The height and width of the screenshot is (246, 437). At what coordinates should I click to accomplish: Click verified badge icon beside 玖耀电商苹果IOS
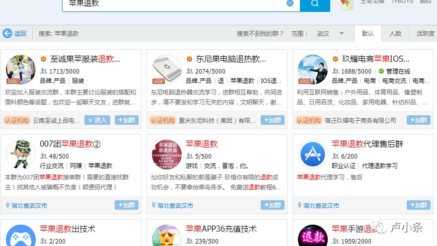pyautogui.click(x=335, y=59)
